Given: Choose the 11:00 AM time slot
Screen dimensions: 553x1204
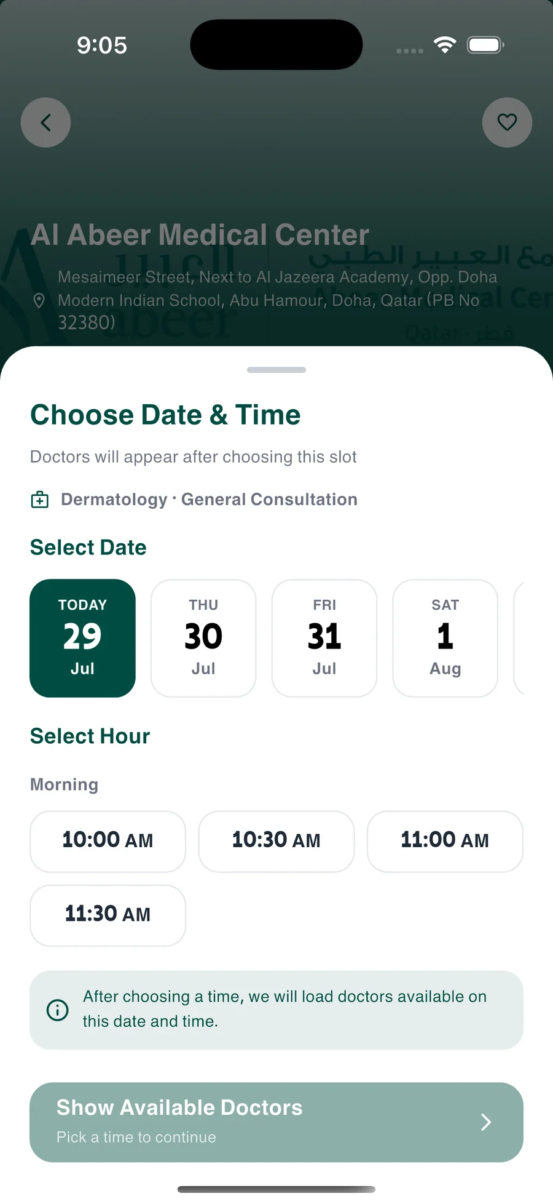Looking at the screenshot, I should pos(445,841).
